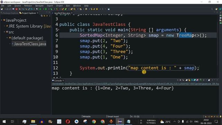222x125 pixels.
Task: Open the Refactor menu
Action: tap(28, 6)
